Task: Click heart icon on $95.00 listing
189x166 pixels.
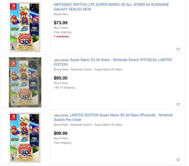Action: coord(178,105)
